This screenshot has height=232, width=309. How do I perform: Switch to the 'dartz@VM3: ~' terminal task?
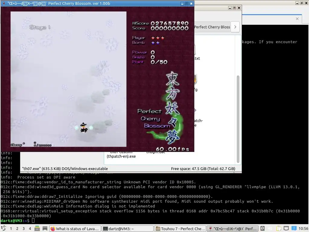128,229
